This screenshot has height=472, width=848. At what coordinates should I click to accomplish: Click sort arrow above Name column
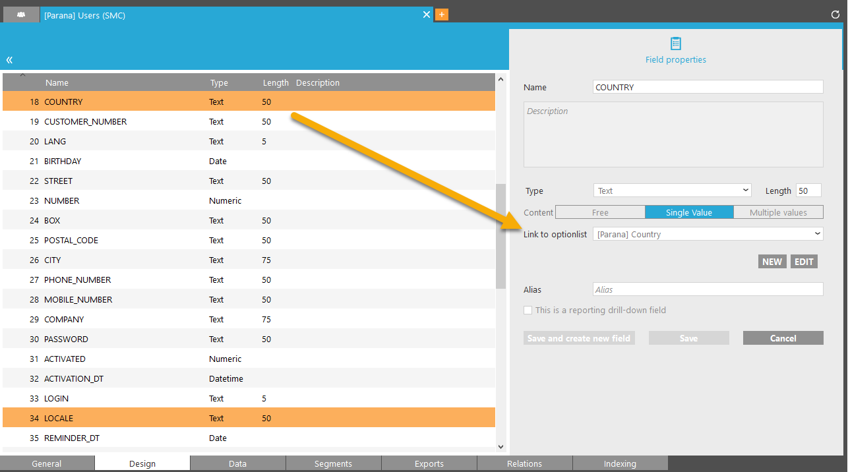tap(22, 75)
